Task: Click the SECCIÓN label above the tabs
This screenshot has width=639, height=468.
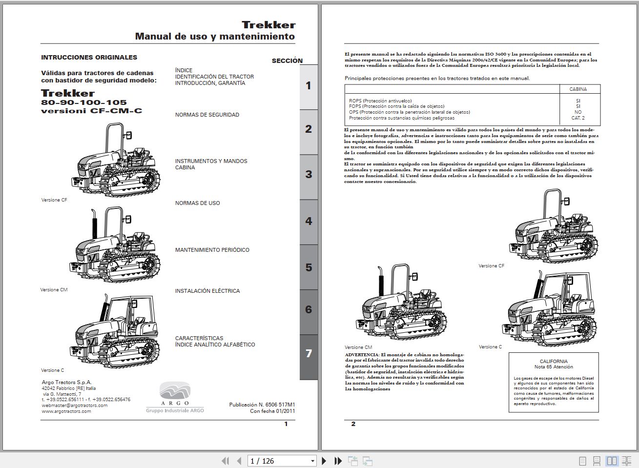Action: (287, 61)
